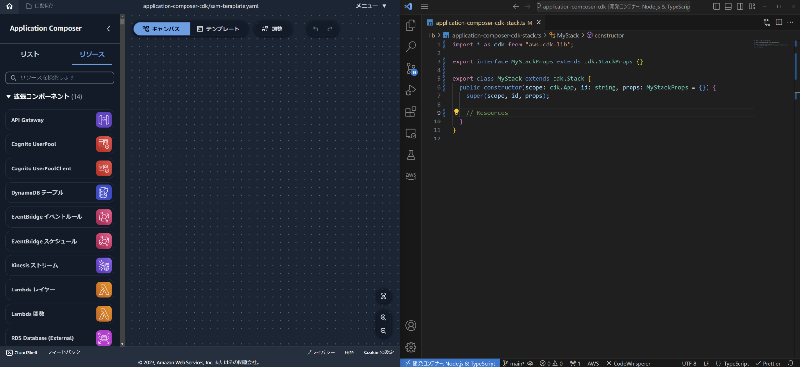
Task: Switch to the リスト tab
Action: (30, 54)
